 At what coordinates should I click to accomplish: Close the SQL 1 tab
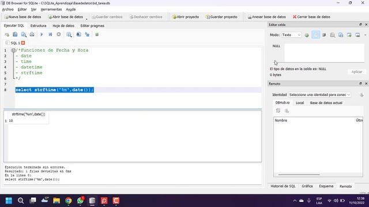point(23,43)
